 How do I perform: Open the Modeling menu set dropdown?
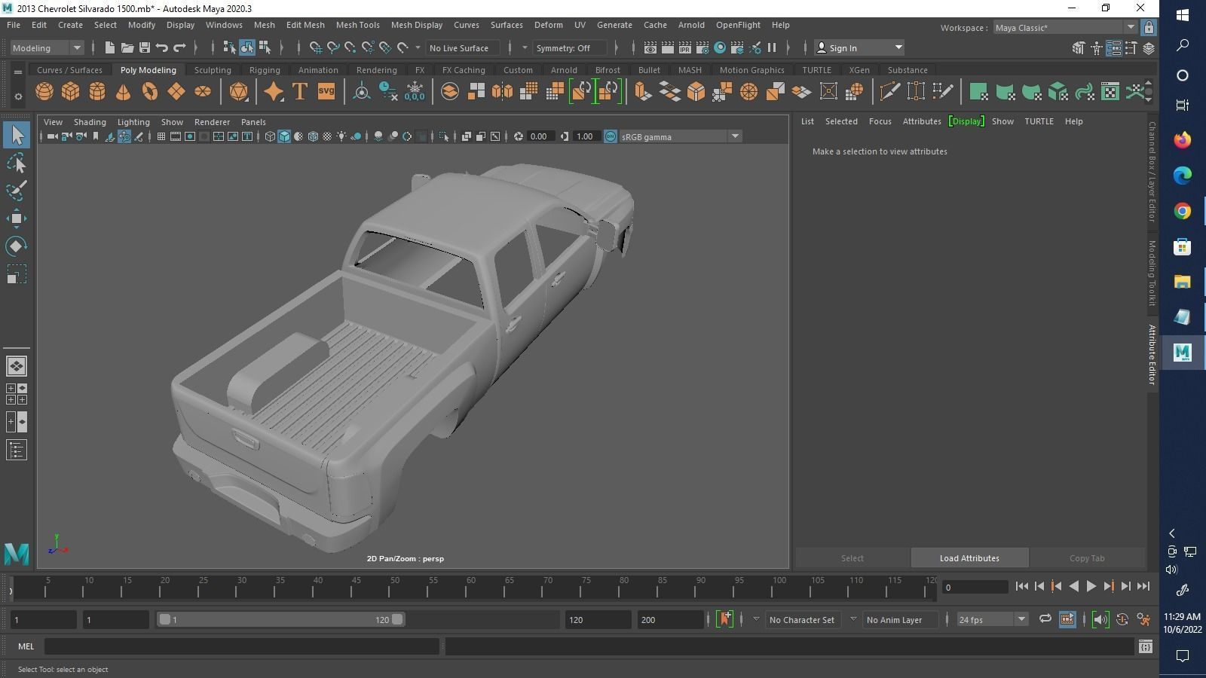(x=47, y=47)
